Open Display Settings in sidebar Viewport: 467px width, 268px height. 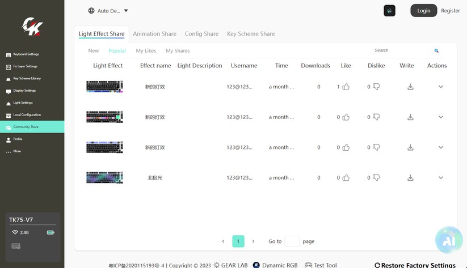pos(32,91)
